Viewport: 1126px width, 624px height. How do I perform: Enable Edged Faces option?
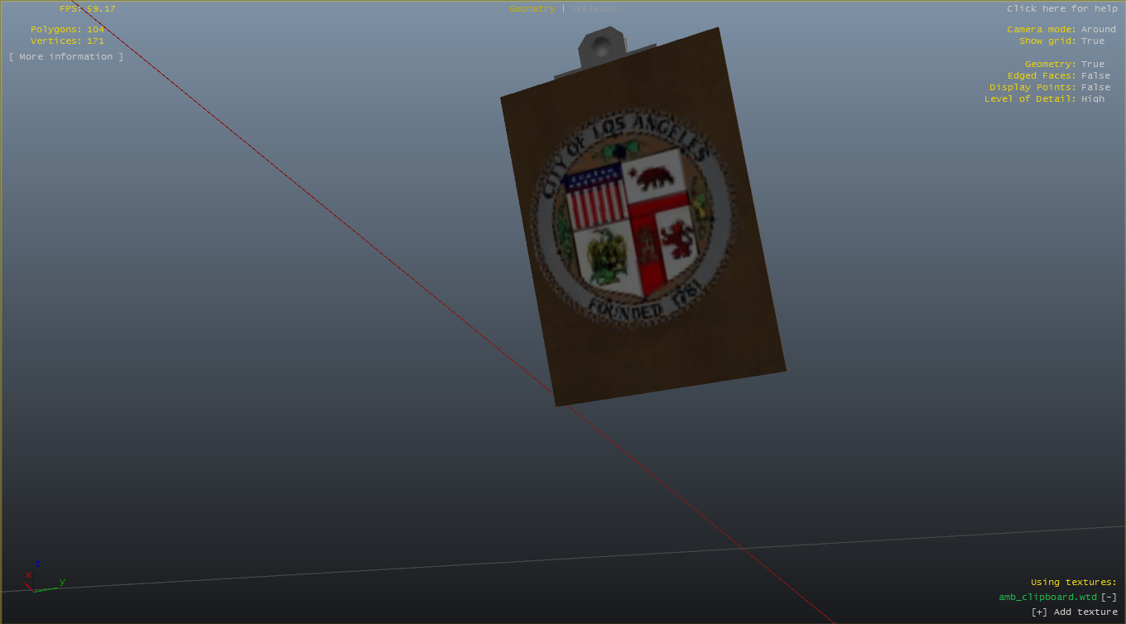pyautogui.click(x=1095, y=76)
